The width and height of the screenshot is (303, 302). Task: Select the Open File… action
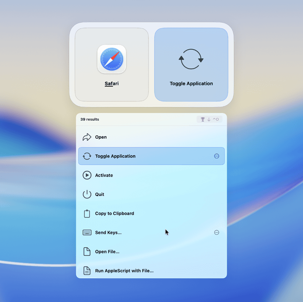tap(151, 252)
